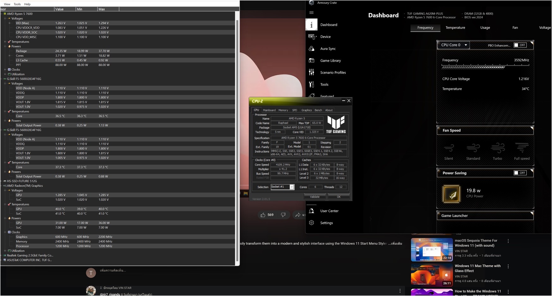
Task: Open the Windows 11 Mac Theme with Glass Effect title
Action: (478, 268)
